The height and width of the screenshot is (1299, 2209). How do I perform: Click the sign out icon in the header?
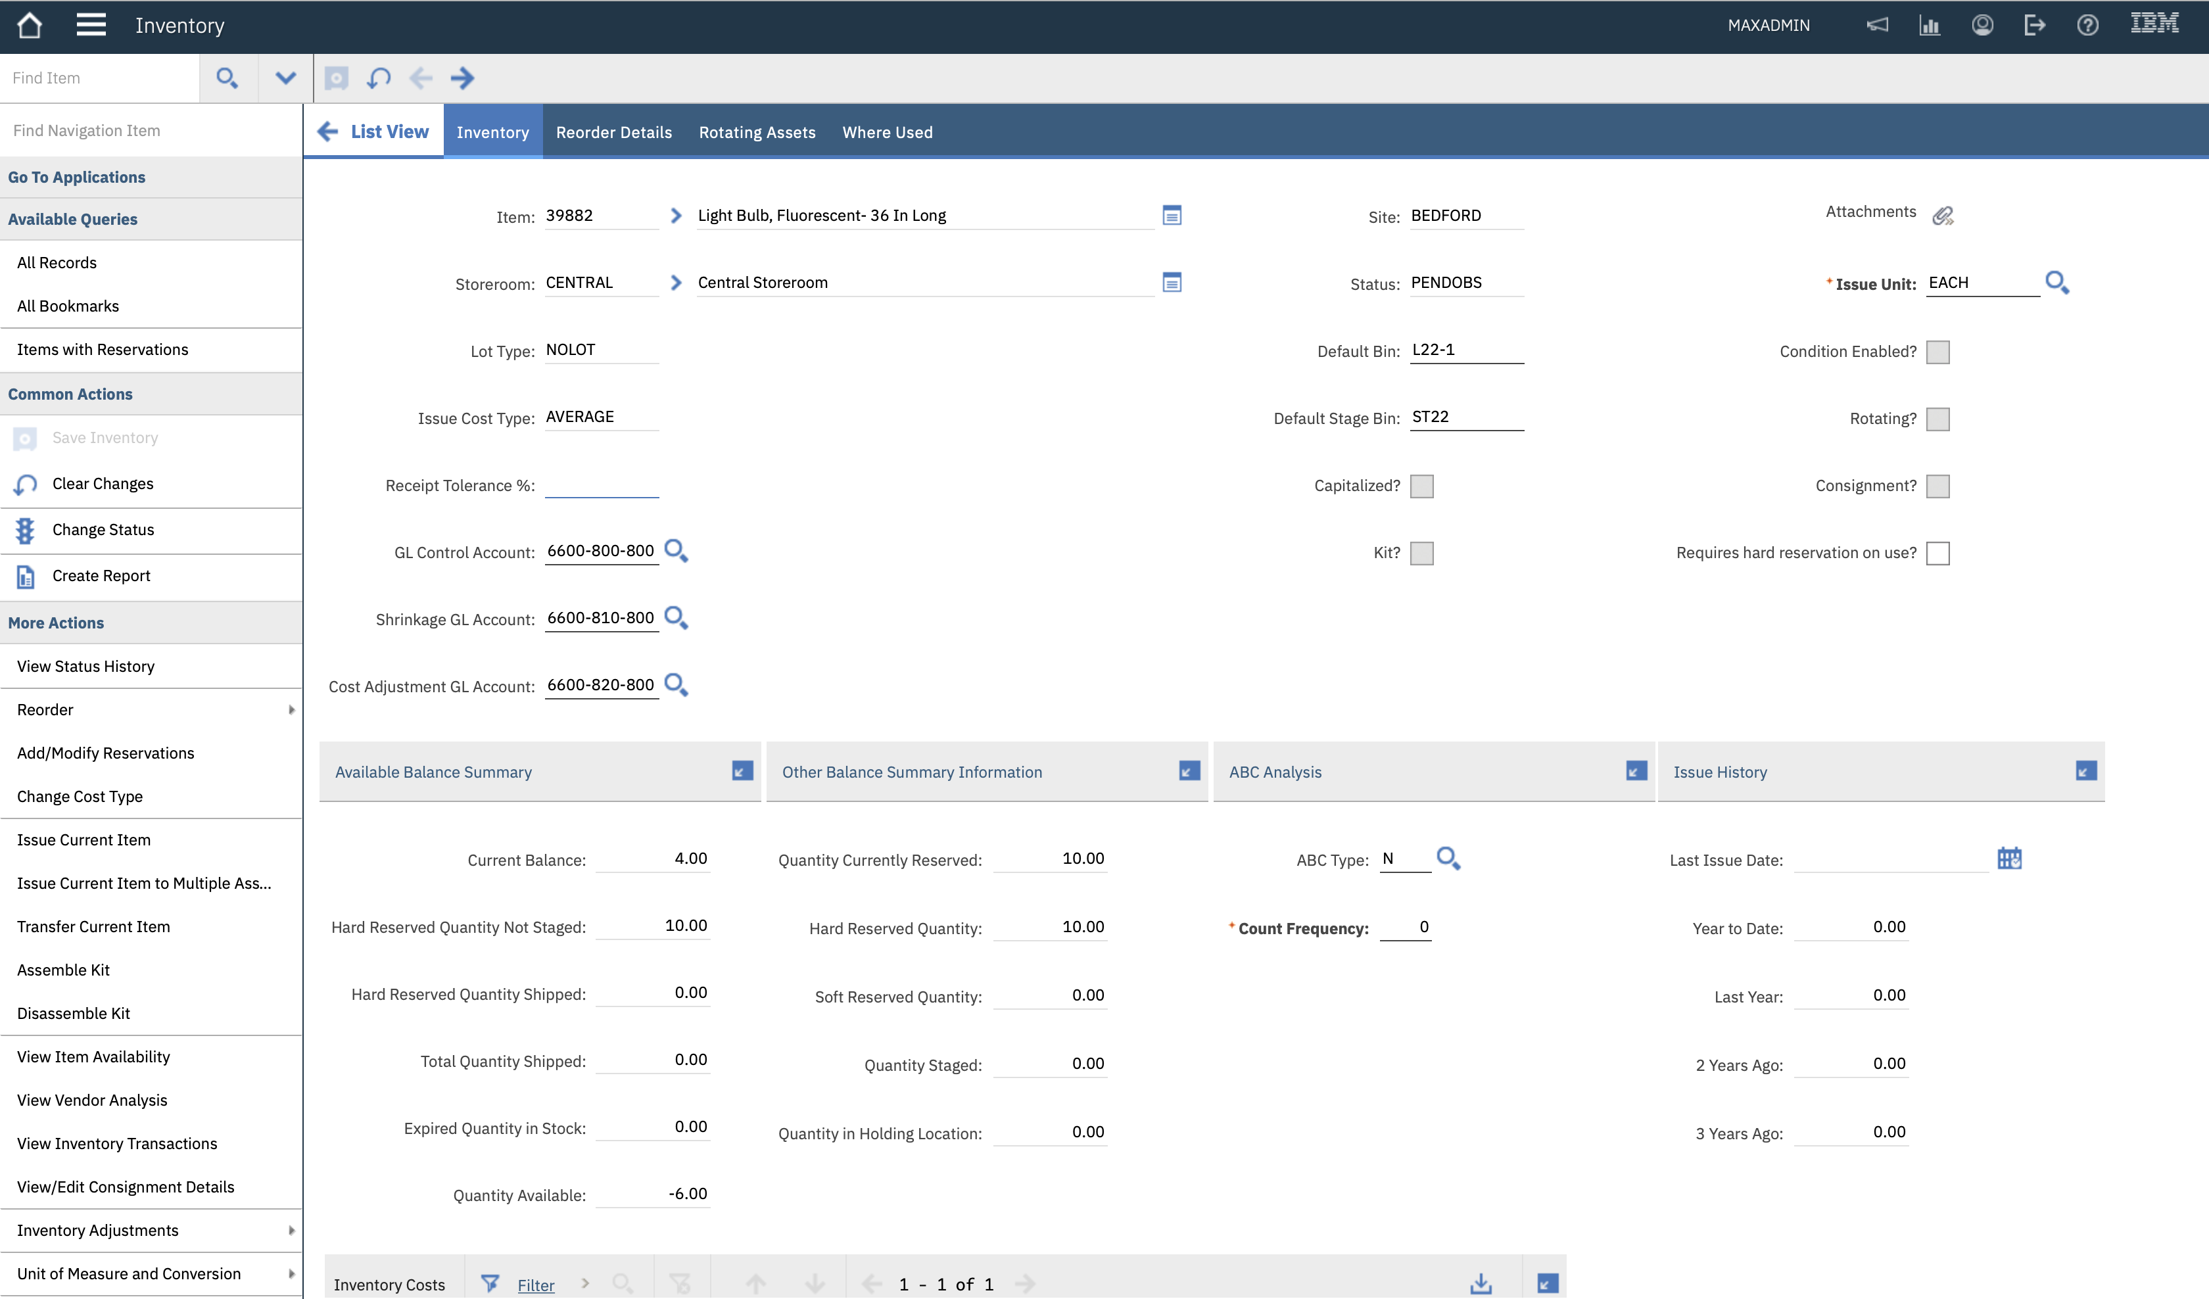tap(2035, 24)
